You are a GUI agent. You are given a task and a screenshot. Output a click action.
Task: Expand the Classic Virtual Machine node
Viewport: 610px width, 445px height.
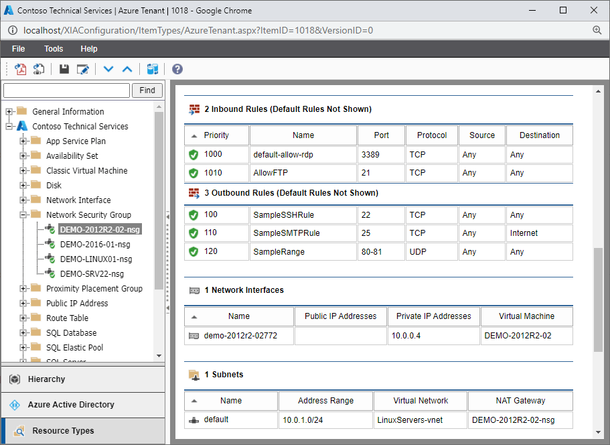(23, 171)
